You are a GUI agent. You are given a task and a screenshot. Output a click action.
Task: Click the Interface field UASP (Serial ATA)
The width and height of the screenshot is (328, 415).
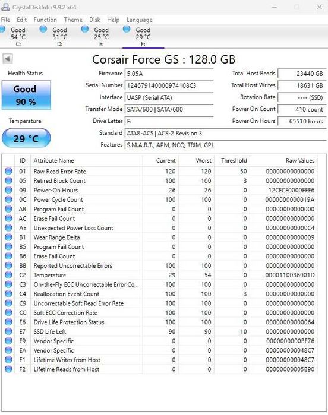point(169,97)
